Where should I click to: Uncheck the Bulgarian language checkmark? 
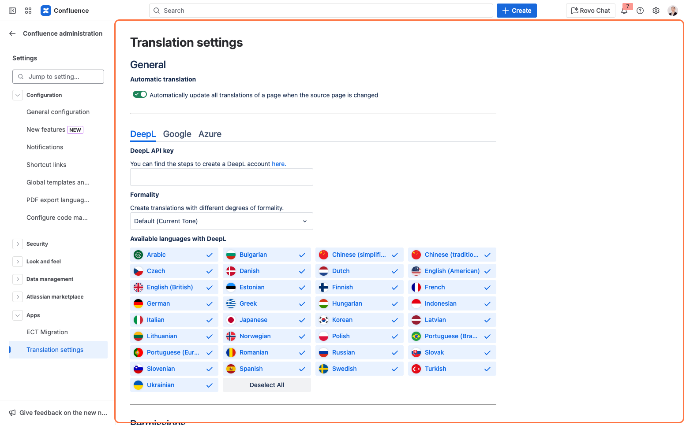click(302, 255)
